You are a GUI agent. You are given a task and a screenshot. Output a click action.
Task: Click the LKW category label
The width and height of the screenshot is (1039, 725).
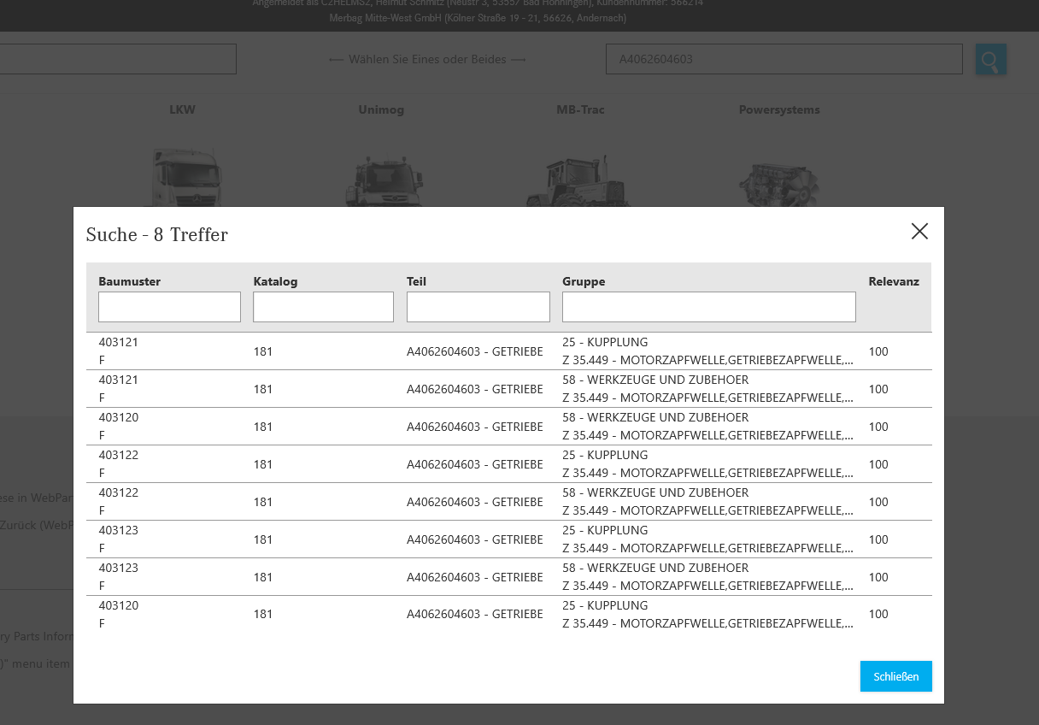182,109
